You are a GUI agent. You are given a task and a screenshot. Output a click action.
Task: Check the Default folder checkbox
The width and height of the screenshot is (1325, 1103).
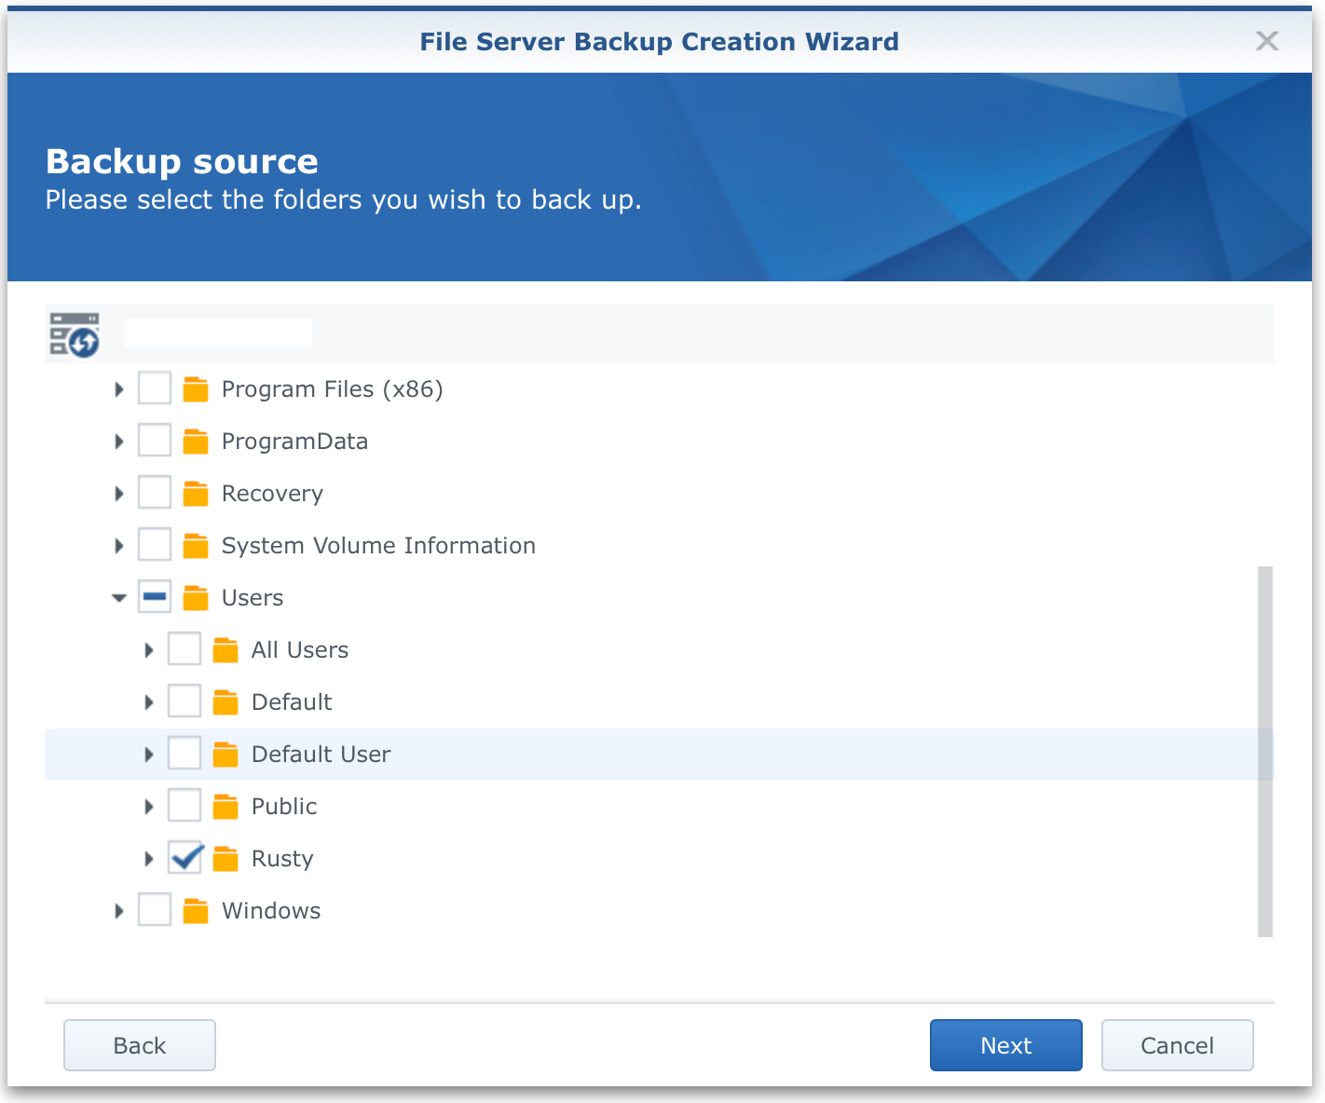pyautogui.click(x=184, y=701)
